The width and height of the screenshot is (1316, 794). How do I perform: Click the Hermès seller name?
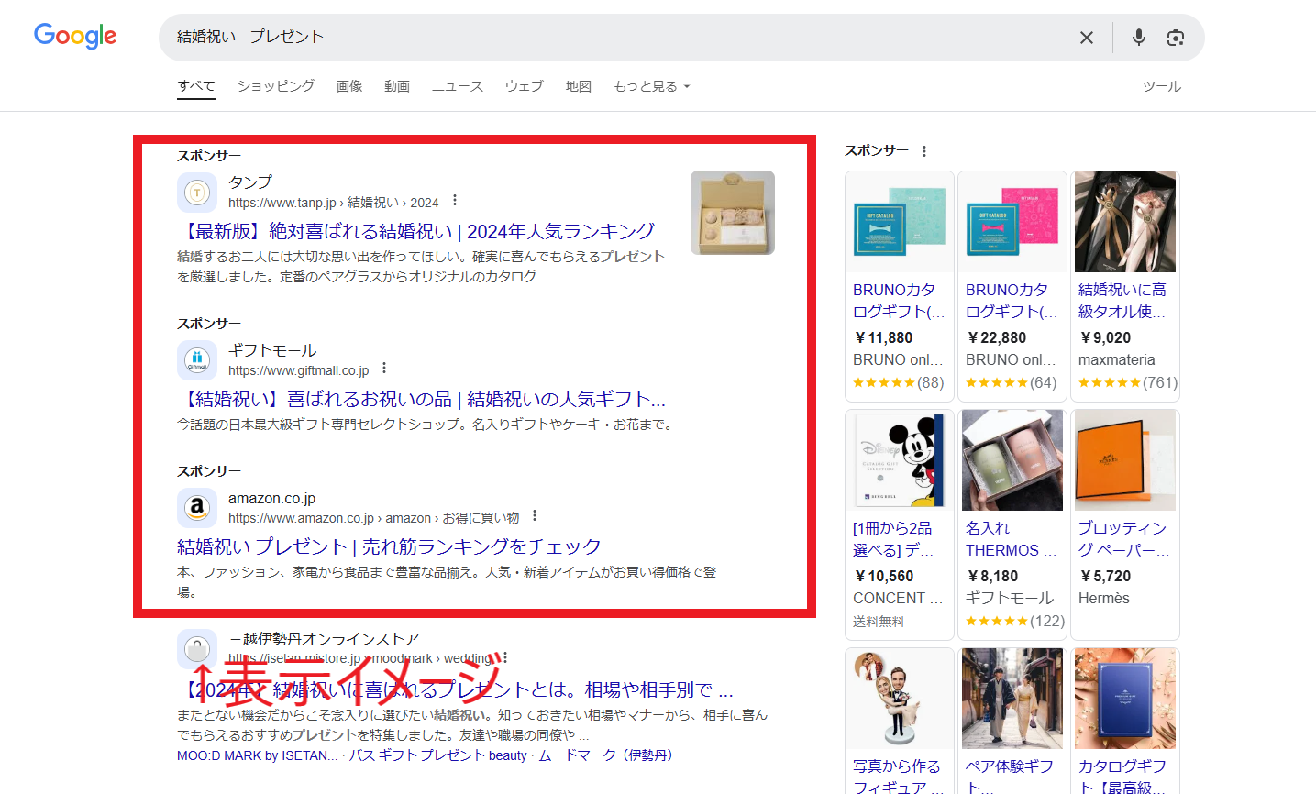[x=1104, y=598]
